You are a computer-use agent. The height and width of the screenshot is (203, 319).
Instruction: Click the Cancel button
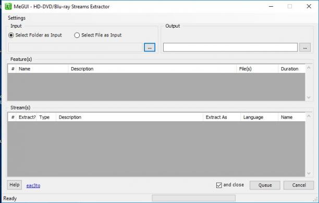tap(299, 185)
